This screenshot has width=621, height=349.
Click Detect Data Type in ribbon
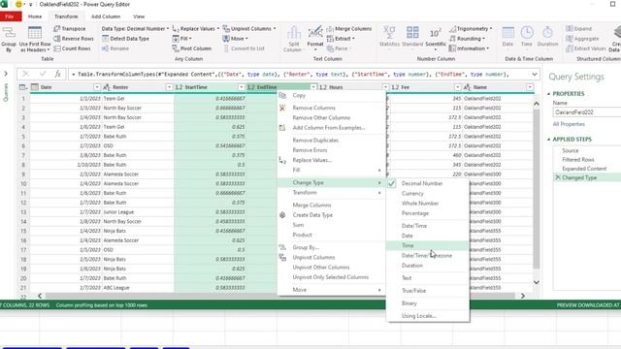[125, 39]
